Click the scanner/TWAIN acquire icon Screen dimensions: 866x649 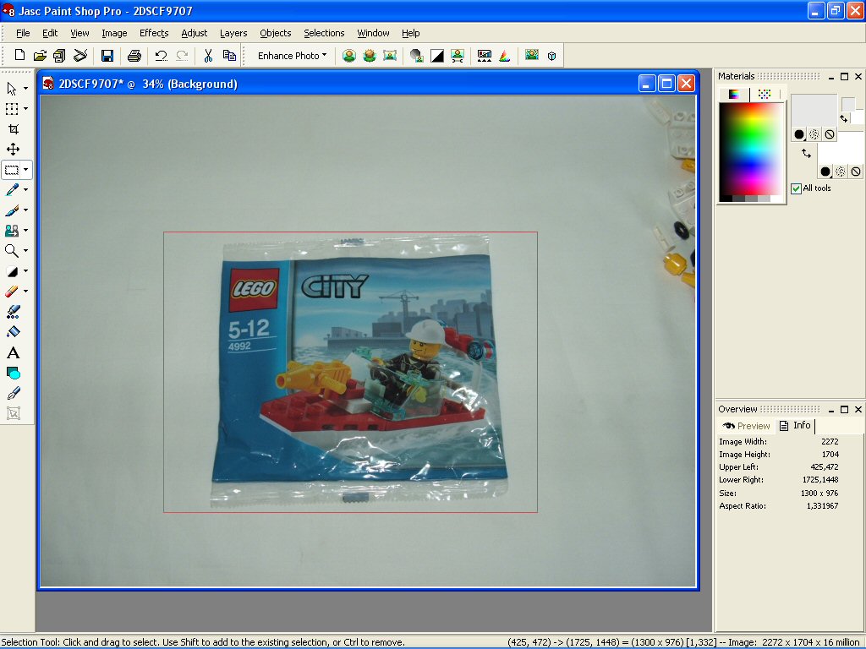click(x=80, y=55)
